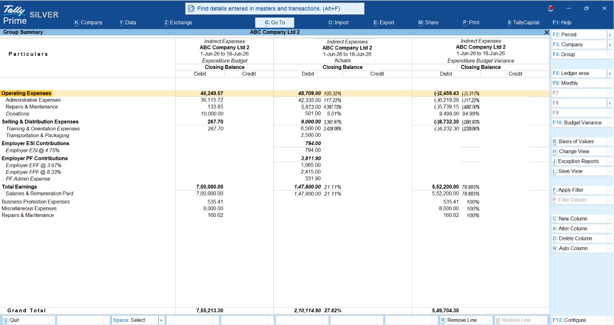Click the Find details search field
Screen dimensions: 614x325
coord(275,8)
